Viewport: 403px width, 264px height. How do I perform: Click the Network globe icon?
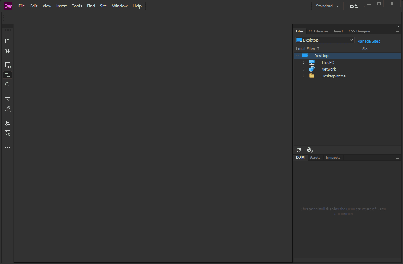coord(312,69)
